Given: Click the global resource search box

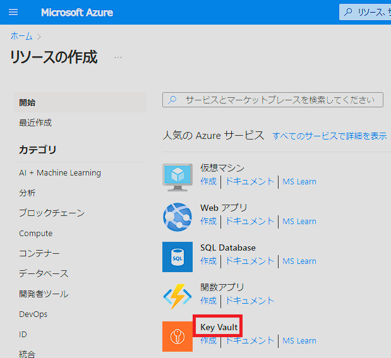Looking at the screenshot, I should pyautogui.click(x=365, y=12).
